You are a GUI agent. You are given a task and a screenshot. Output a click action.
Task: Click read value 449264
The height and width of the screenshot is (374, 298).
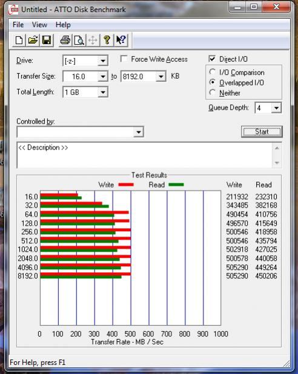[267, 267]
